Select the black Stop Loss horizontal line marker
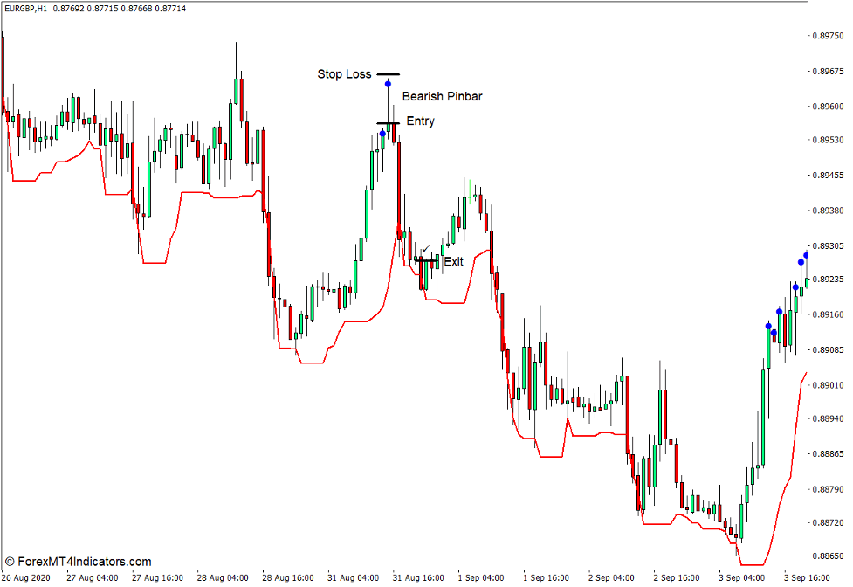This screenshot has width=853, height=587. click(389, 74)
